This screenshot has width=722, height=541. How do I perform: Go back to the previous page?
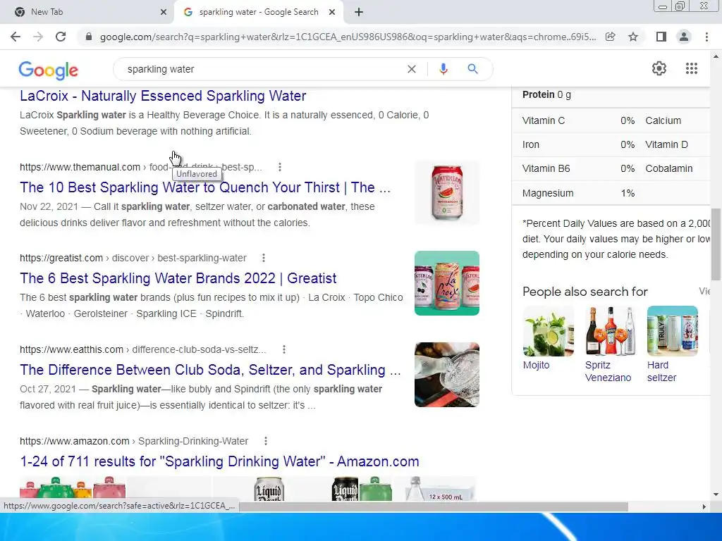[x=16, y=37]
